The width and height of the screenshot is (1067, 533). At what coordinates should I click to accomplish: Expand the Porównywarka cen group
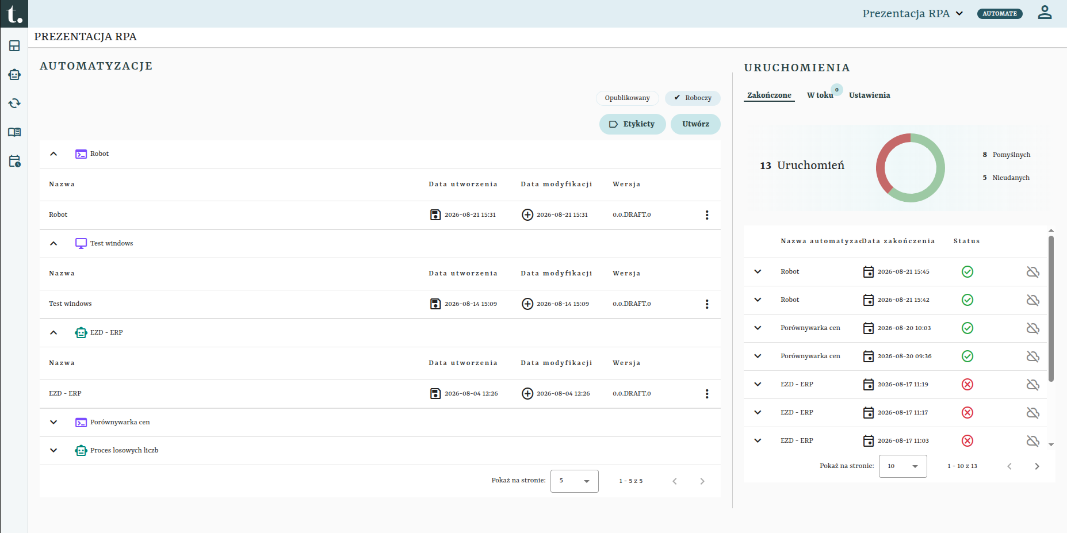[53, 423]
